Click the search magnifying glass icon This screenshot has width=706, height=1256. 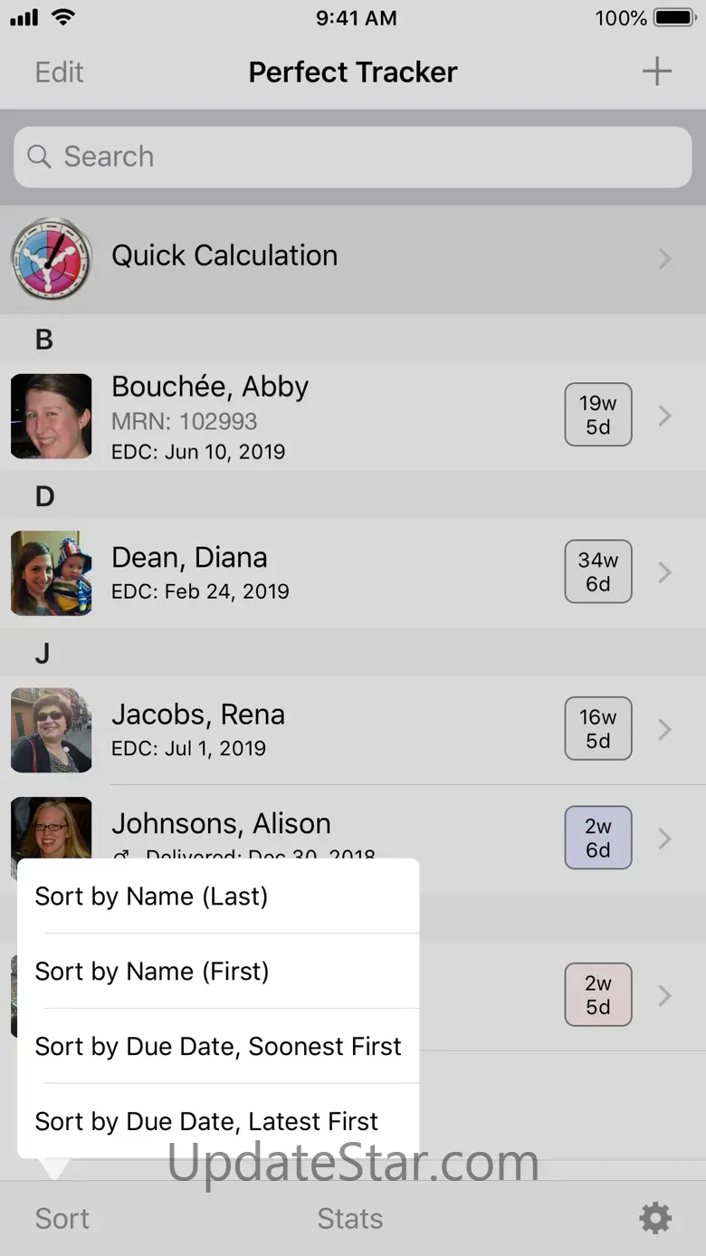[x=39, y=157]
